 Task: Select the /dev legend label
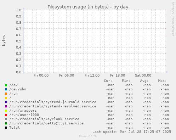[x=13, y=85]
